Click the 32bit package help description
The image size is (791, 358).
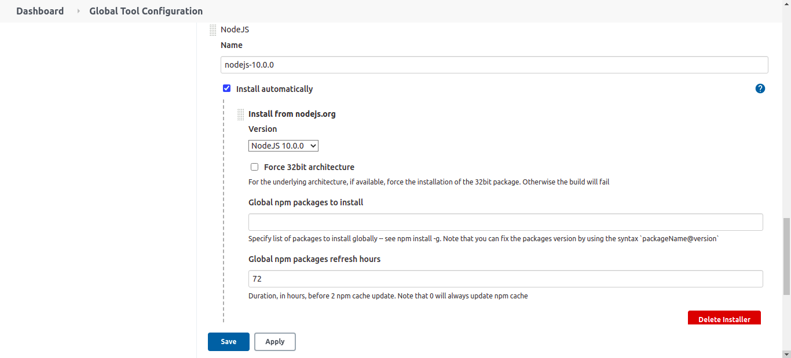[429, 182]
